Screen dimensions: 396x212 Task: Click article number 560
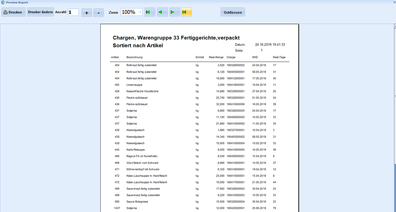point(117,202)
